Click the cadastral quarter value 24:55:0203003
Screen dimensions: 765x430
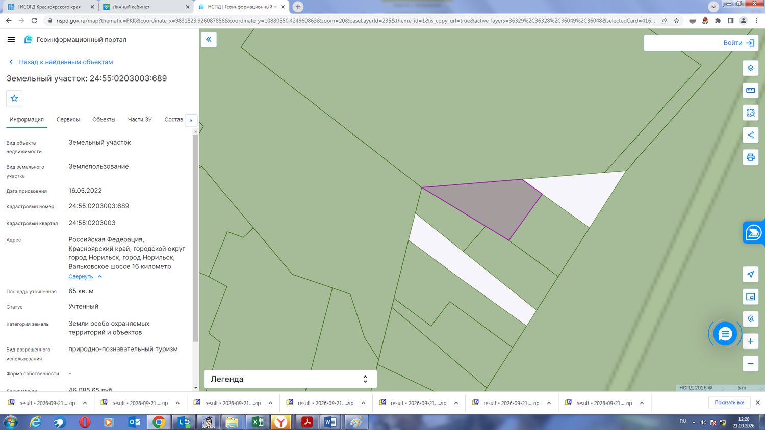point(92,223)
